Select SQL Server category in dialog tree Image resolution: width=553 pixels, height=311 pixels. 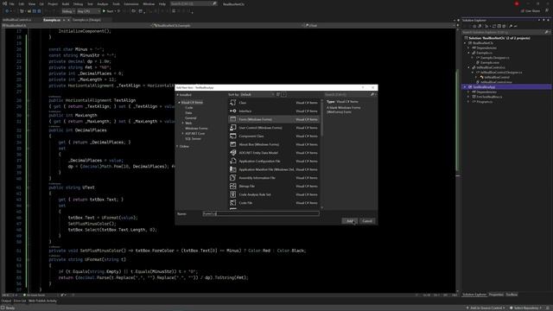194,139
